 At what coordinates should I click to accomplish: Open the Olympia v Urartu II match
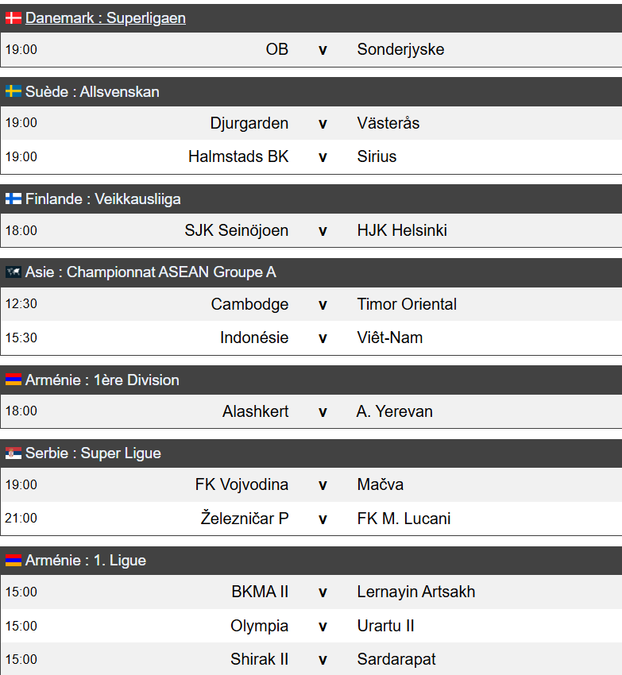pyautogui.click(x=311, y=626)
